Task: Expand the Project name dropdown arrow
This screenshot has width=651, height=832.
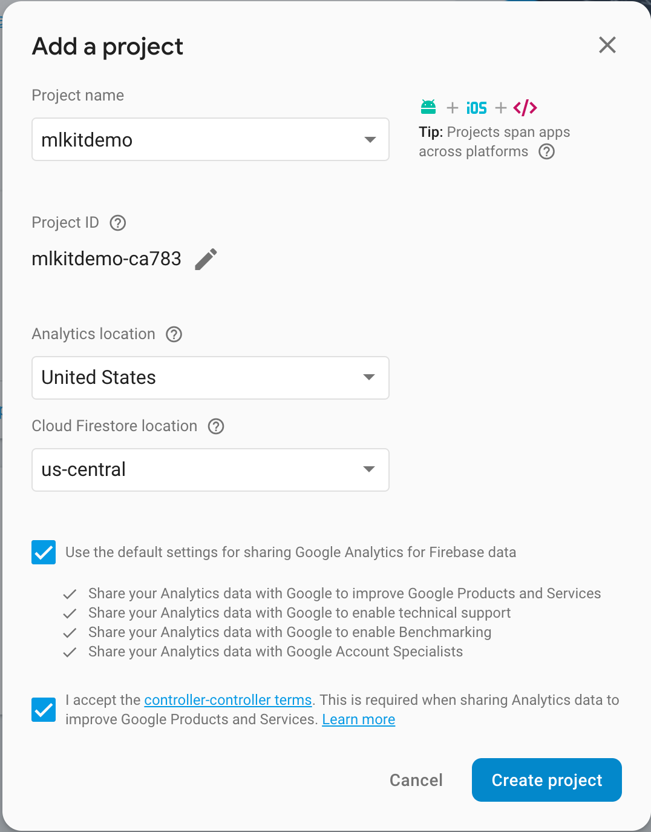Action: [x=370, y=140]
